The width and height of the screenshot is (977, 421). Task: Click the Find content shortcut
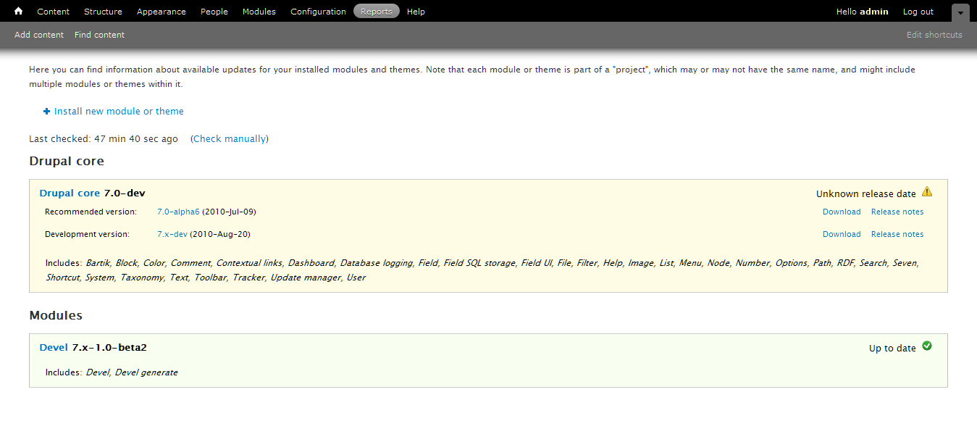click(x=99, y=35)
